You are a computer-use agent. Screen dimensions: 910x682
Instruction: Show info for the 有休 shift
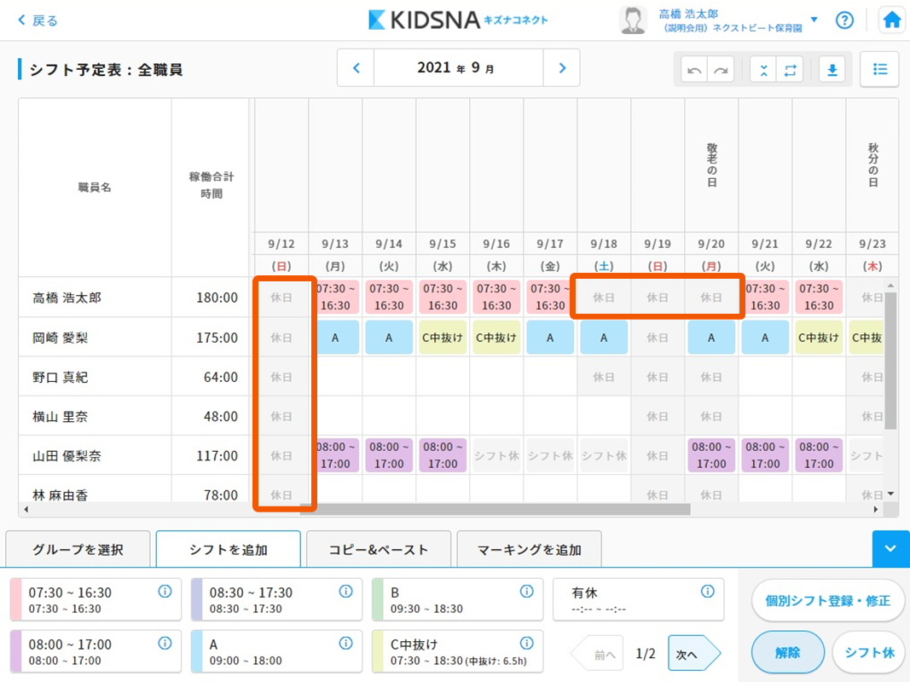coord(707,592)
